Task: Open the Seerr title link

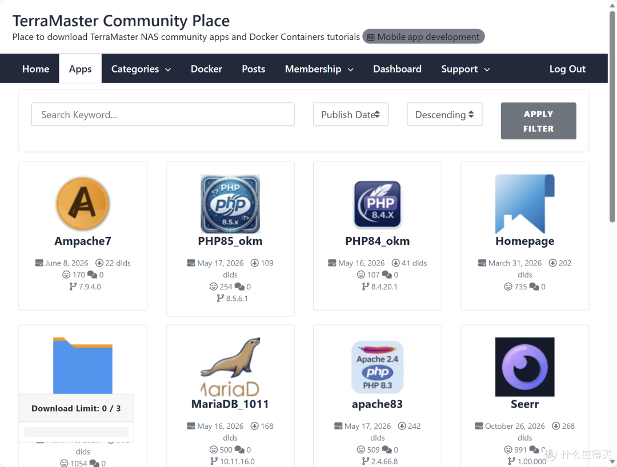Action: [x=524, y=404]
